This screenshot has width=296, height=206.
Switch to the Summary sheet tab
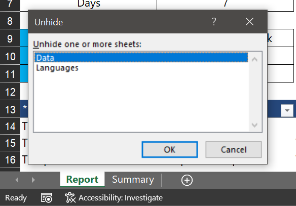(x=133, y=180)
